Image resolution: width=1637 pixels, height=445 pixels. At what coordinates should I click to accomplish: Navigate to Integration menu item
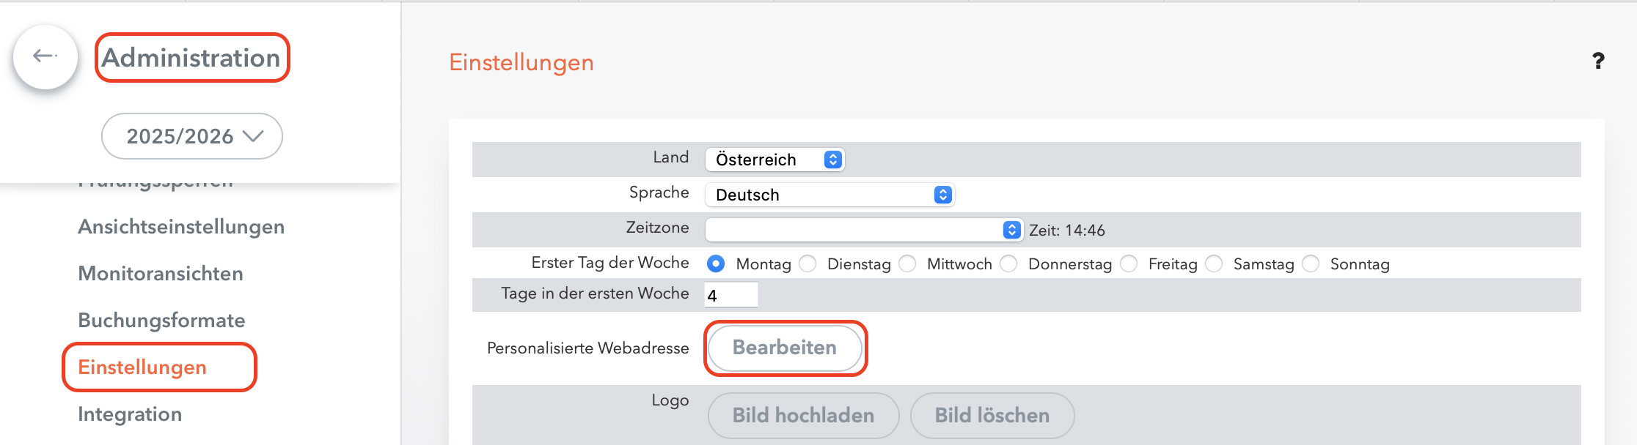tap(130, 414)
